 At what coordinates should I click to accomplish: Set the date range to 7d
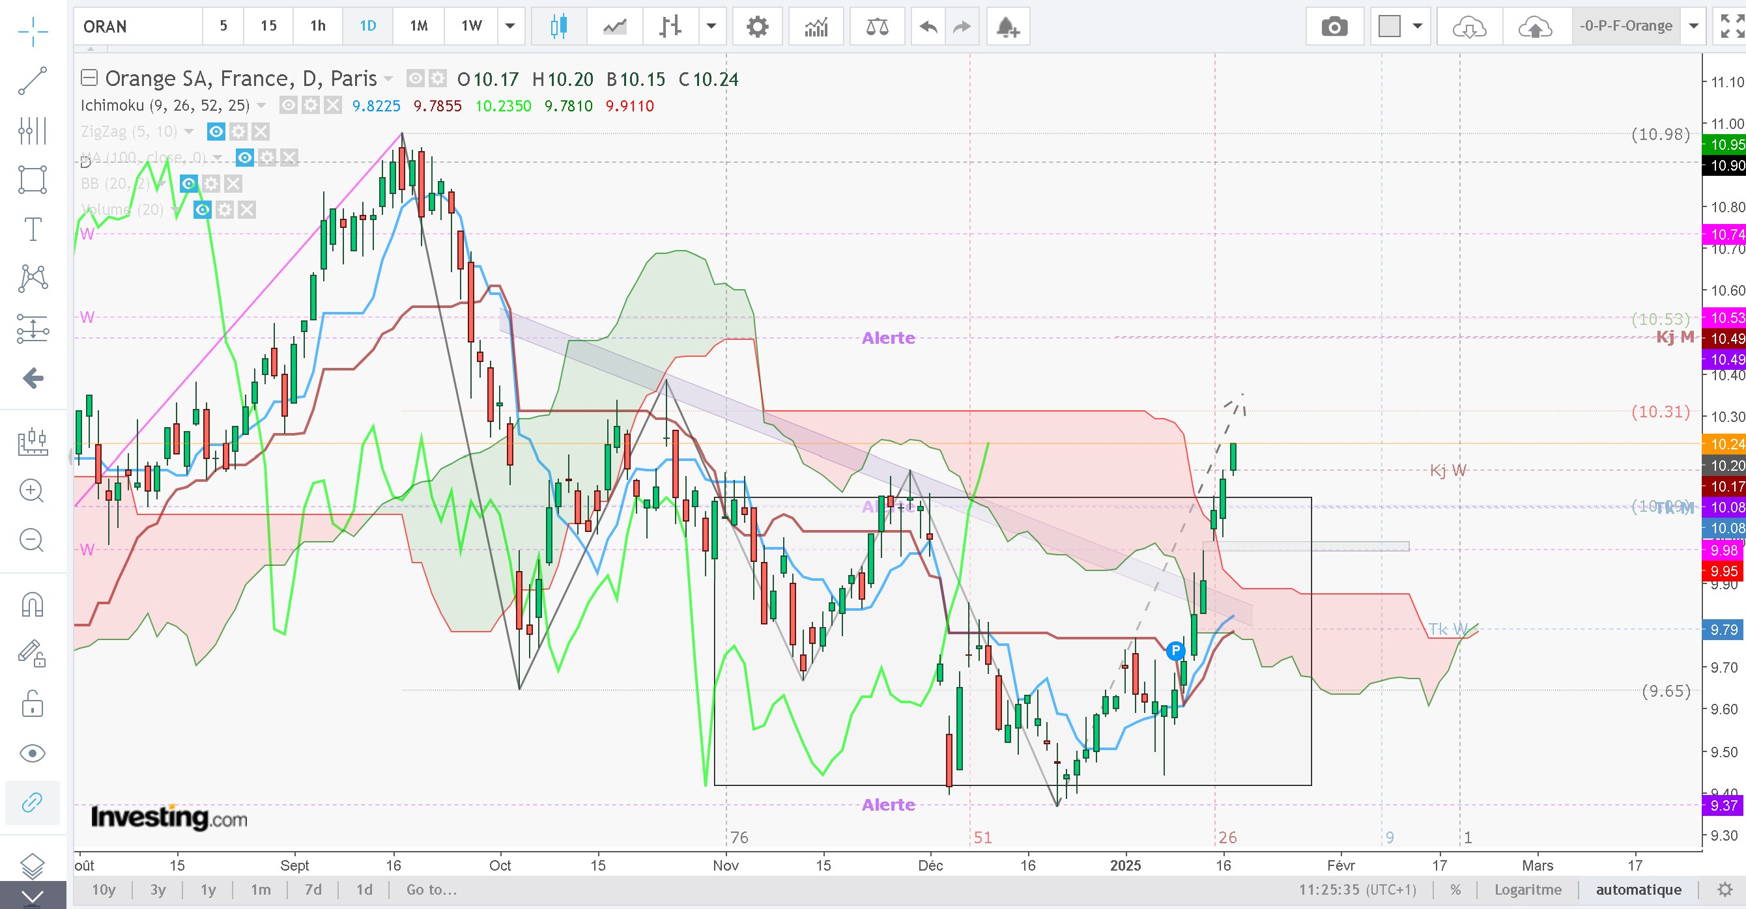(x=313, y=889)
